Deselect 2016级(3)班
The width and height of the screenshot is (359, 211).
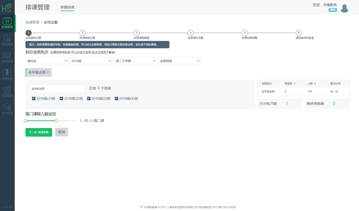click(x=89, y=98)
